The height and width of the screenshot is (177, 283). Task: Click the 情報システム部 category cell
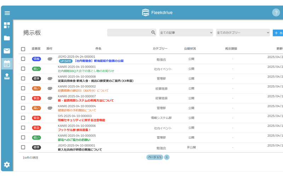click(161, 118)
